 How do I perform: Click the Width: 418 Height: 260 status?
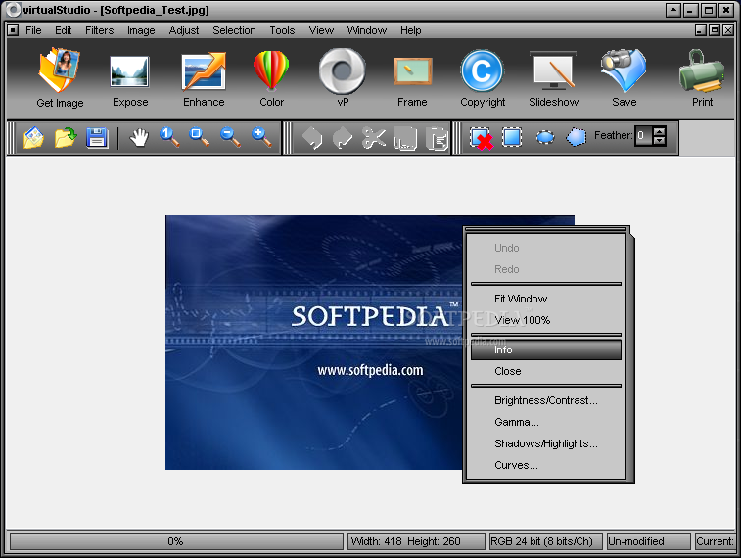tap(416, 541)
